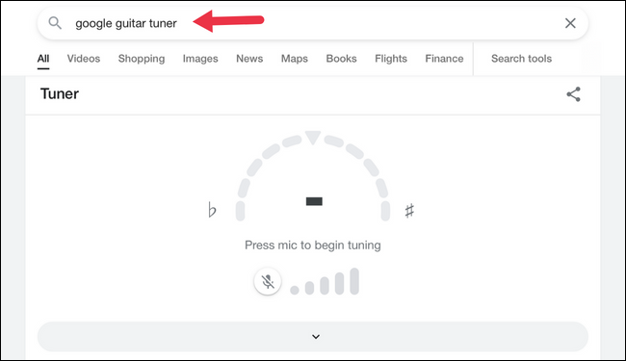Click the 'Press mic to begin tuning' text
626x361 pixels.
point(313,245)
